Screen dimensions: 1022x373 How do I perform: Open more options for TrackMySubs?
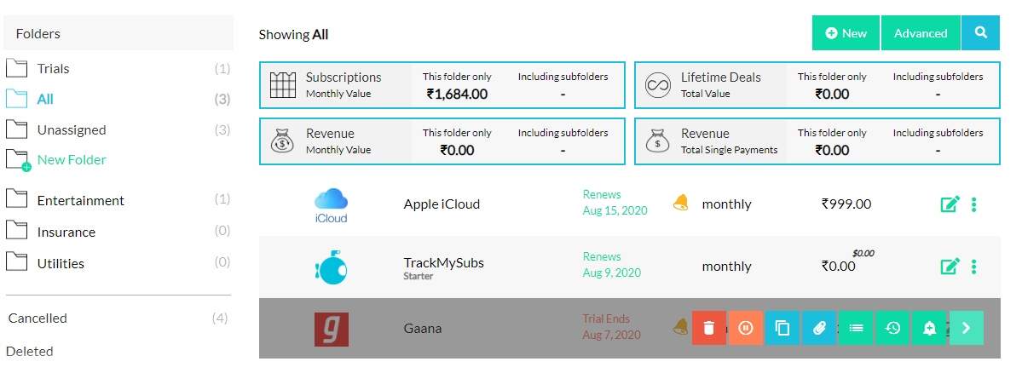point(974,267)
